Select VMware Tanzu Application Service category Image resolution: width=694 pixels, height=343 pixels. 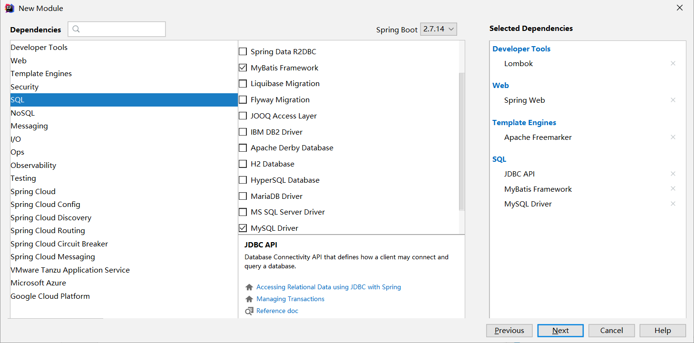[124, 270]
